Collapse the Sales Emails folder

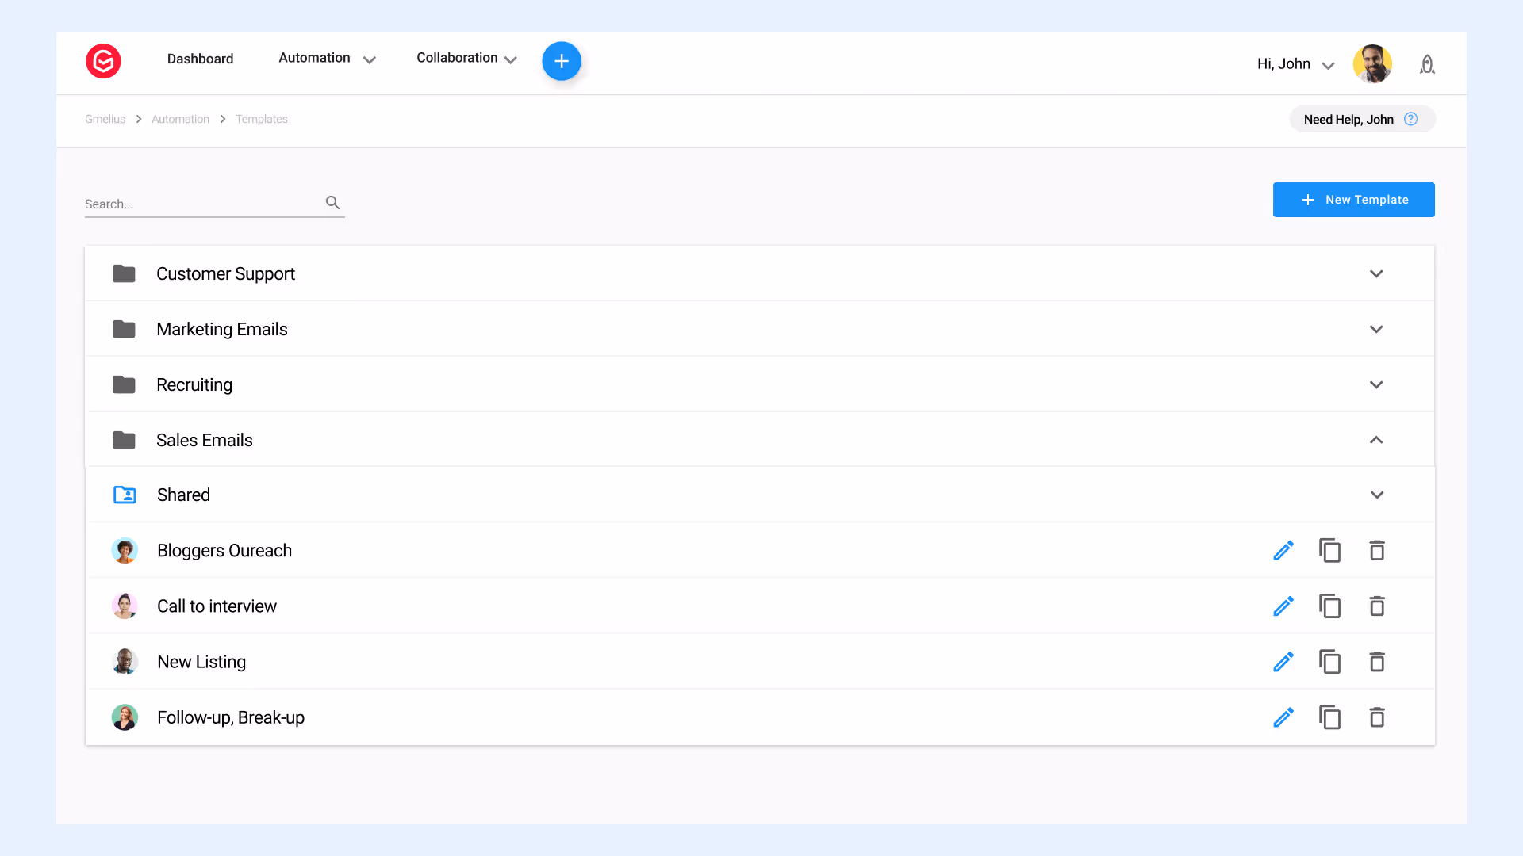tap(1376, 440)
